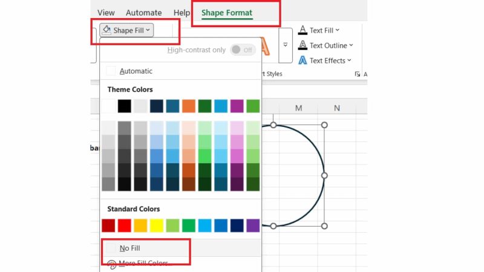Click the Text Fill letter A icon
This screenshot has height=272, width=484.
coord(302,30)
